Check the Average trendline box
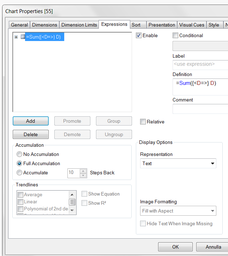This screenshot has width=228, height=256. tap(20, 195)
